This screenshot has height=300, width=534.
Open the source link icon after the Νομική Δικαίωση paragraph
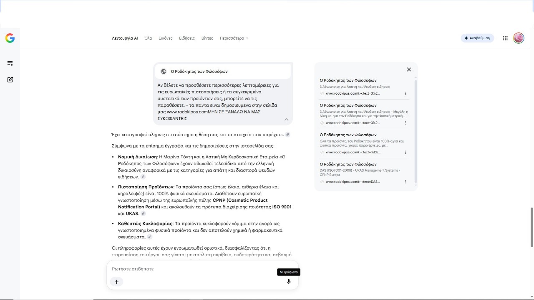pos(143,177)
